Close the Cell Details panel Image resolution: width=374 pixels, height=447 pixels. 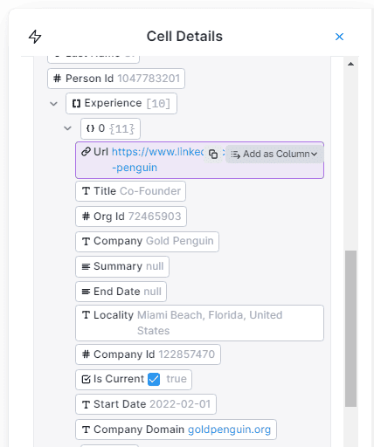point(339,37)
